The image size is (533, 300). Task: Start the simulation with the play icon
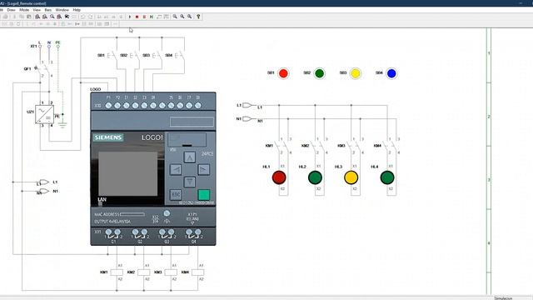130,17
